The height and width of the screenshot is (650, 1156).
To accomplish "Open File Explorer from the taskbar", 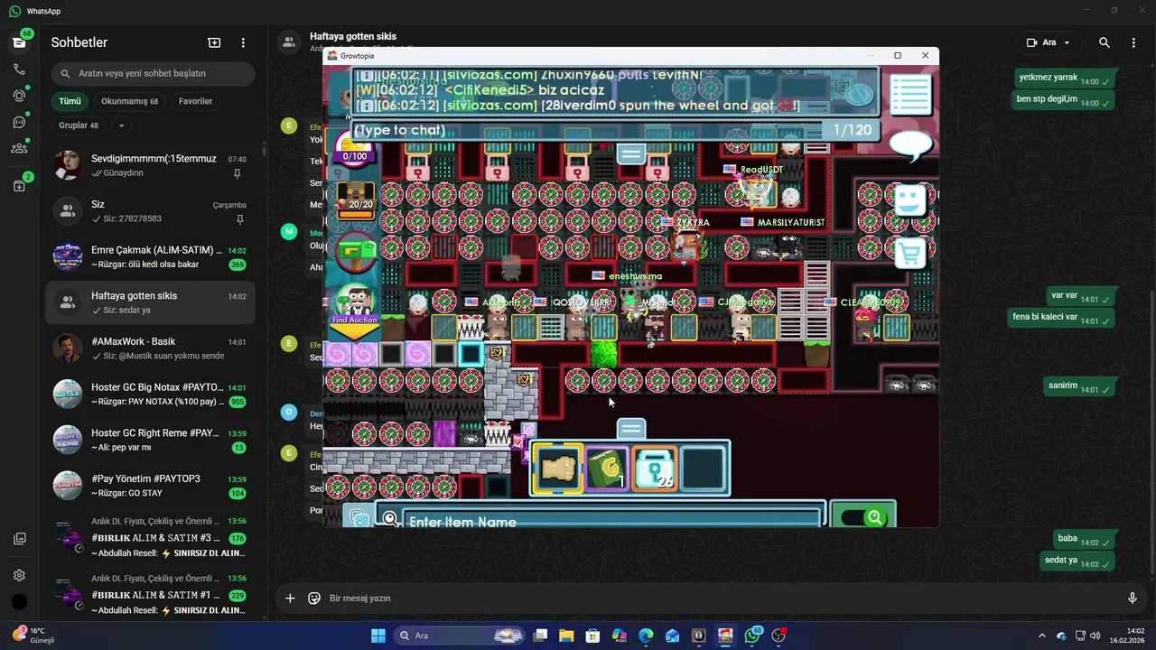I will tap(566, 636).
